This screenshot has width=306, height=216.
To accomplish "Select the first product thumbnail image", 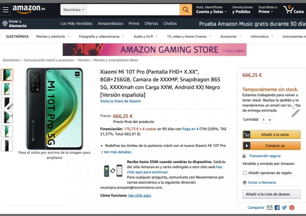I will [x=7, y=75].
